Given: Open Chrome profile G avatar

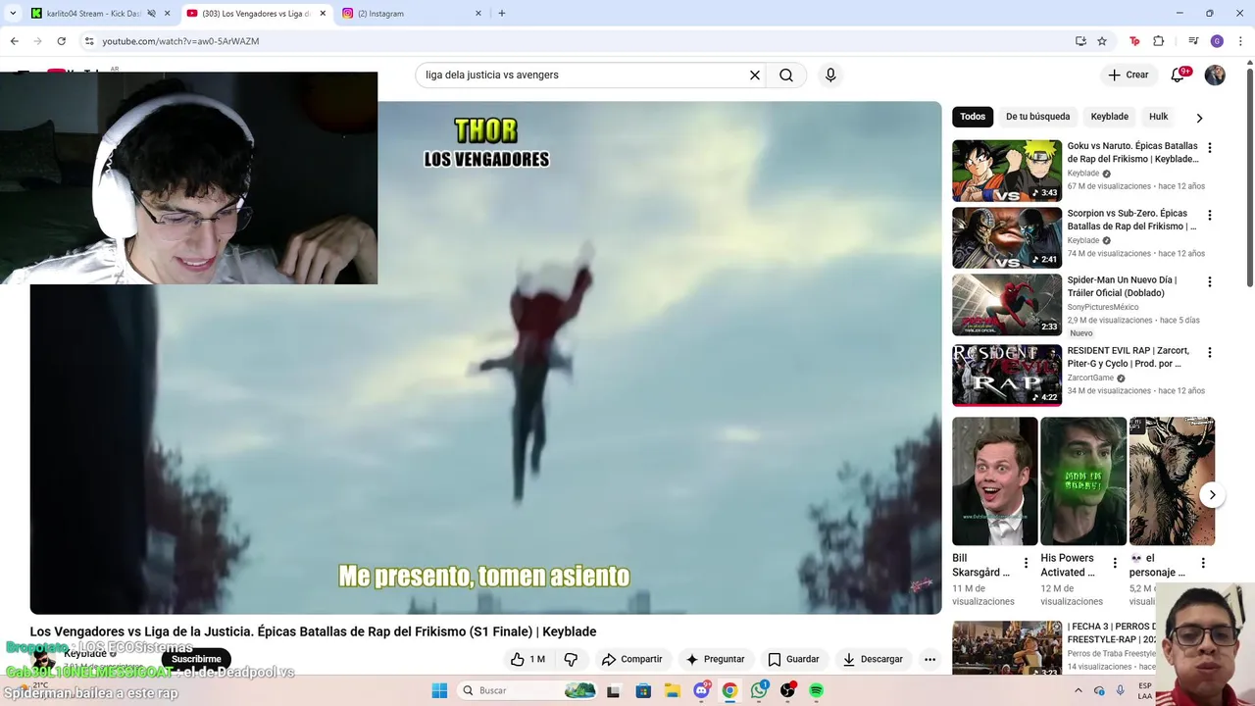Looking at the screenshot, I should tap(1217, 41).
